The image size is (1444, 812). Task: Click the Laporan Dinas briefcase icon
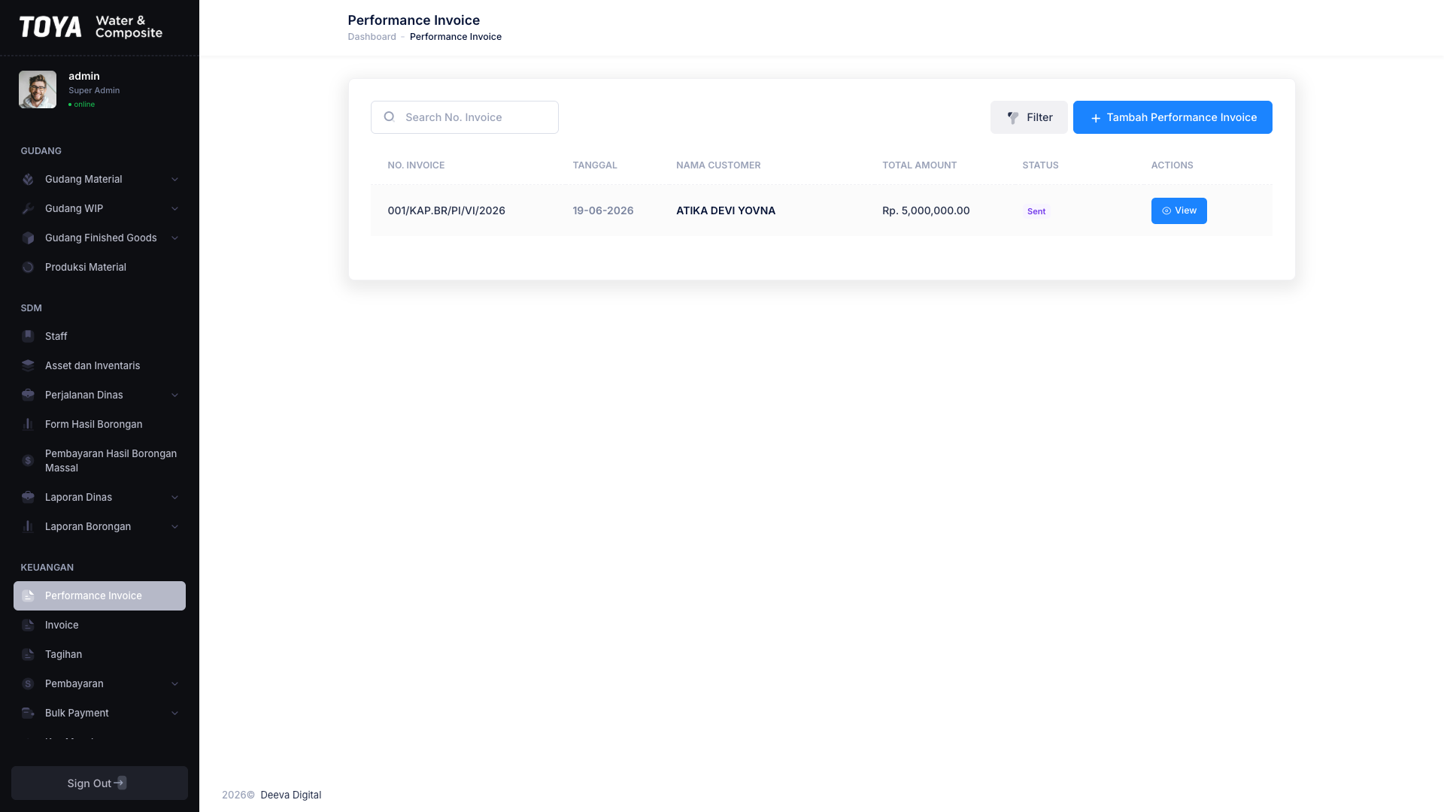pos(28,497)
